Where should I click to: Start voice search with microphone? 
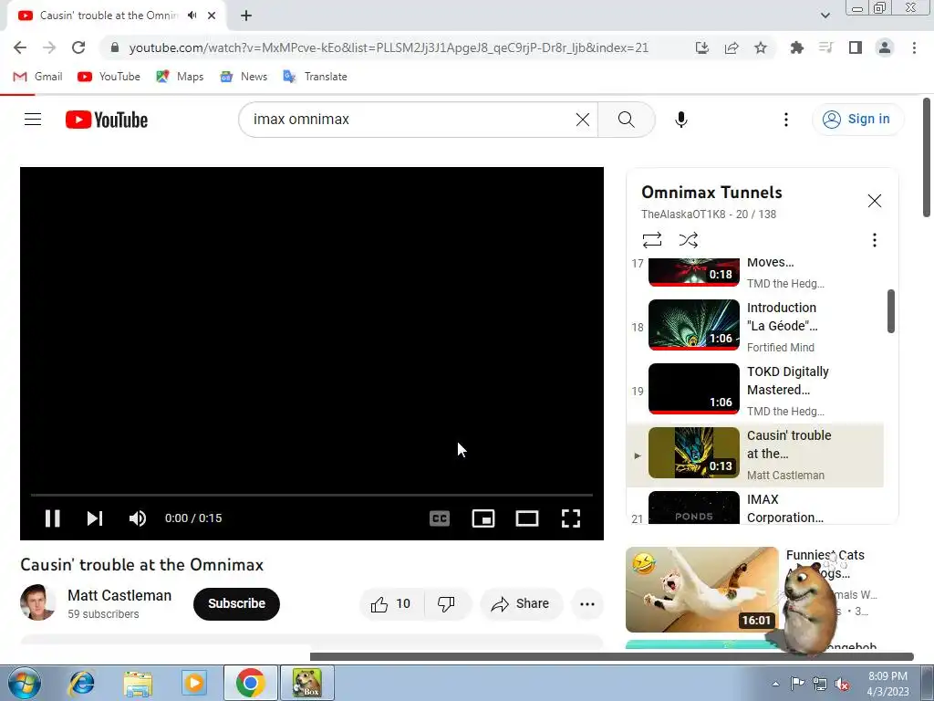(x=680, y=120)
